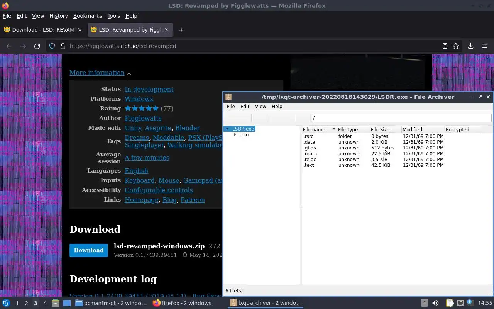The width and height of the screenshot is (494, 309).
Task: Open the Firefox downloads panel
Action: point(470,46)
